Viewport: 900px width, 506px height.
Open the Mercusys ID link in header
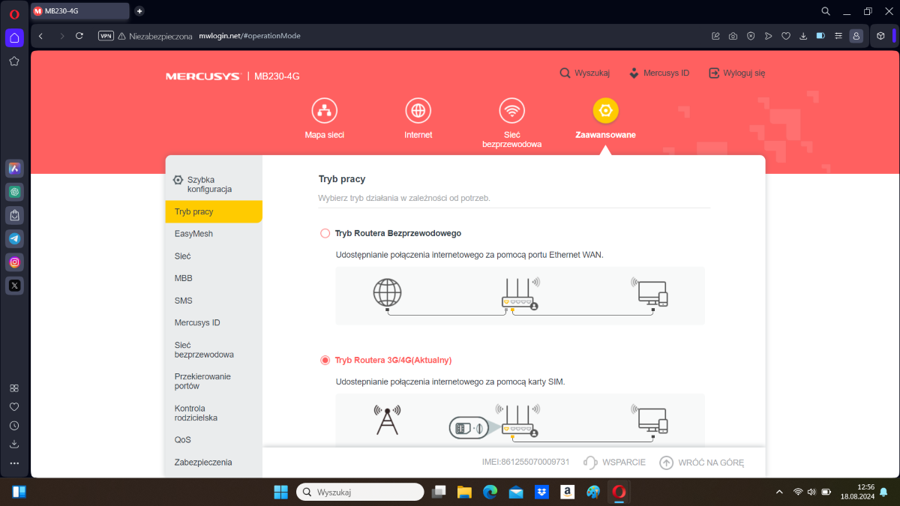(658, 73)
